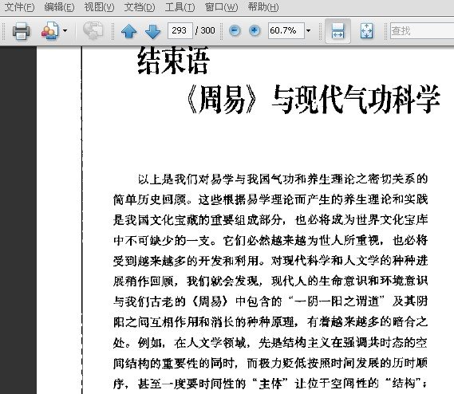Click the zoom out minus button
The height and width of the screenshot is (394, 454).
pos(235,30)
